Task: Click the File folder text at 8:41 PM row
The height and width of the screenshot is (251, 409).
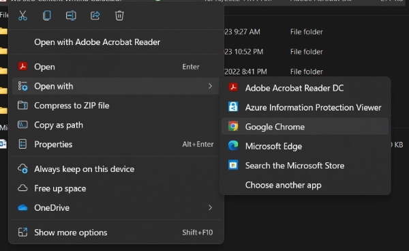Action: [307, 72]
